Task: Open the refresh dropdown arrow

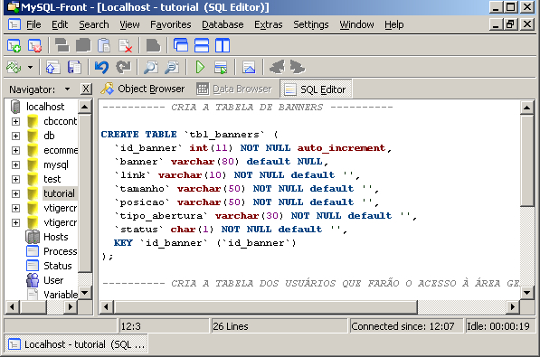Action: click(x=31, y=67)
